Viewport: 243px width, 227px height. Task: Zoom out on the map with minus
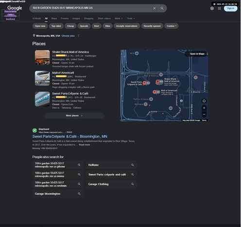coord(204,114)
